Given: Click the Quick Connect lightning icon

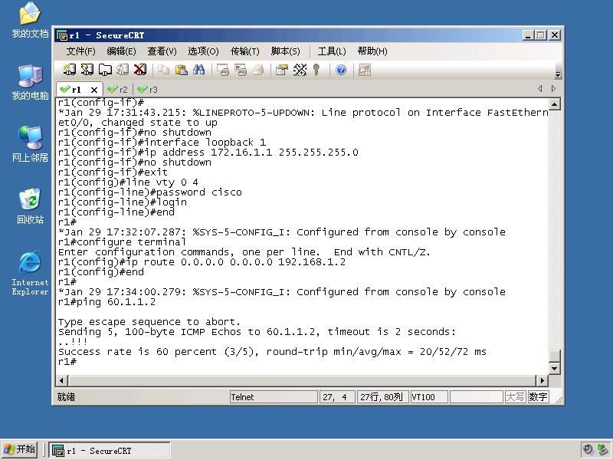Looking at the screenshot, I should click(87, 70).
